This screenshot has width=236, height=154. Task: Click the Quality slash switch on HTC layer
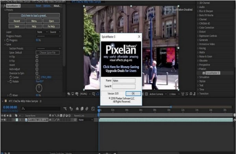tap(56, 120)
